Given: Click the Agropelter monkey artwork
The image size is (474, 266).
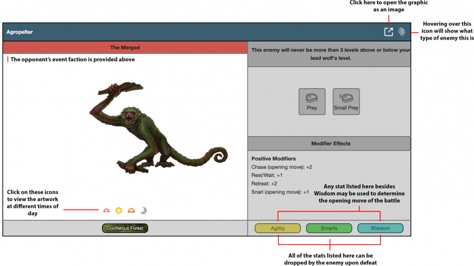Looking at the screenshot, I should (x=153, y=128).
